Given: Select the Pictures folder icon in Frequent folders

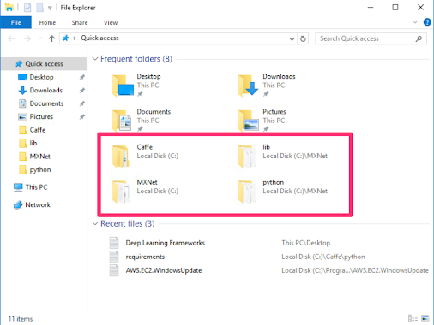Looking at the screenshot, I should (248, 121).
